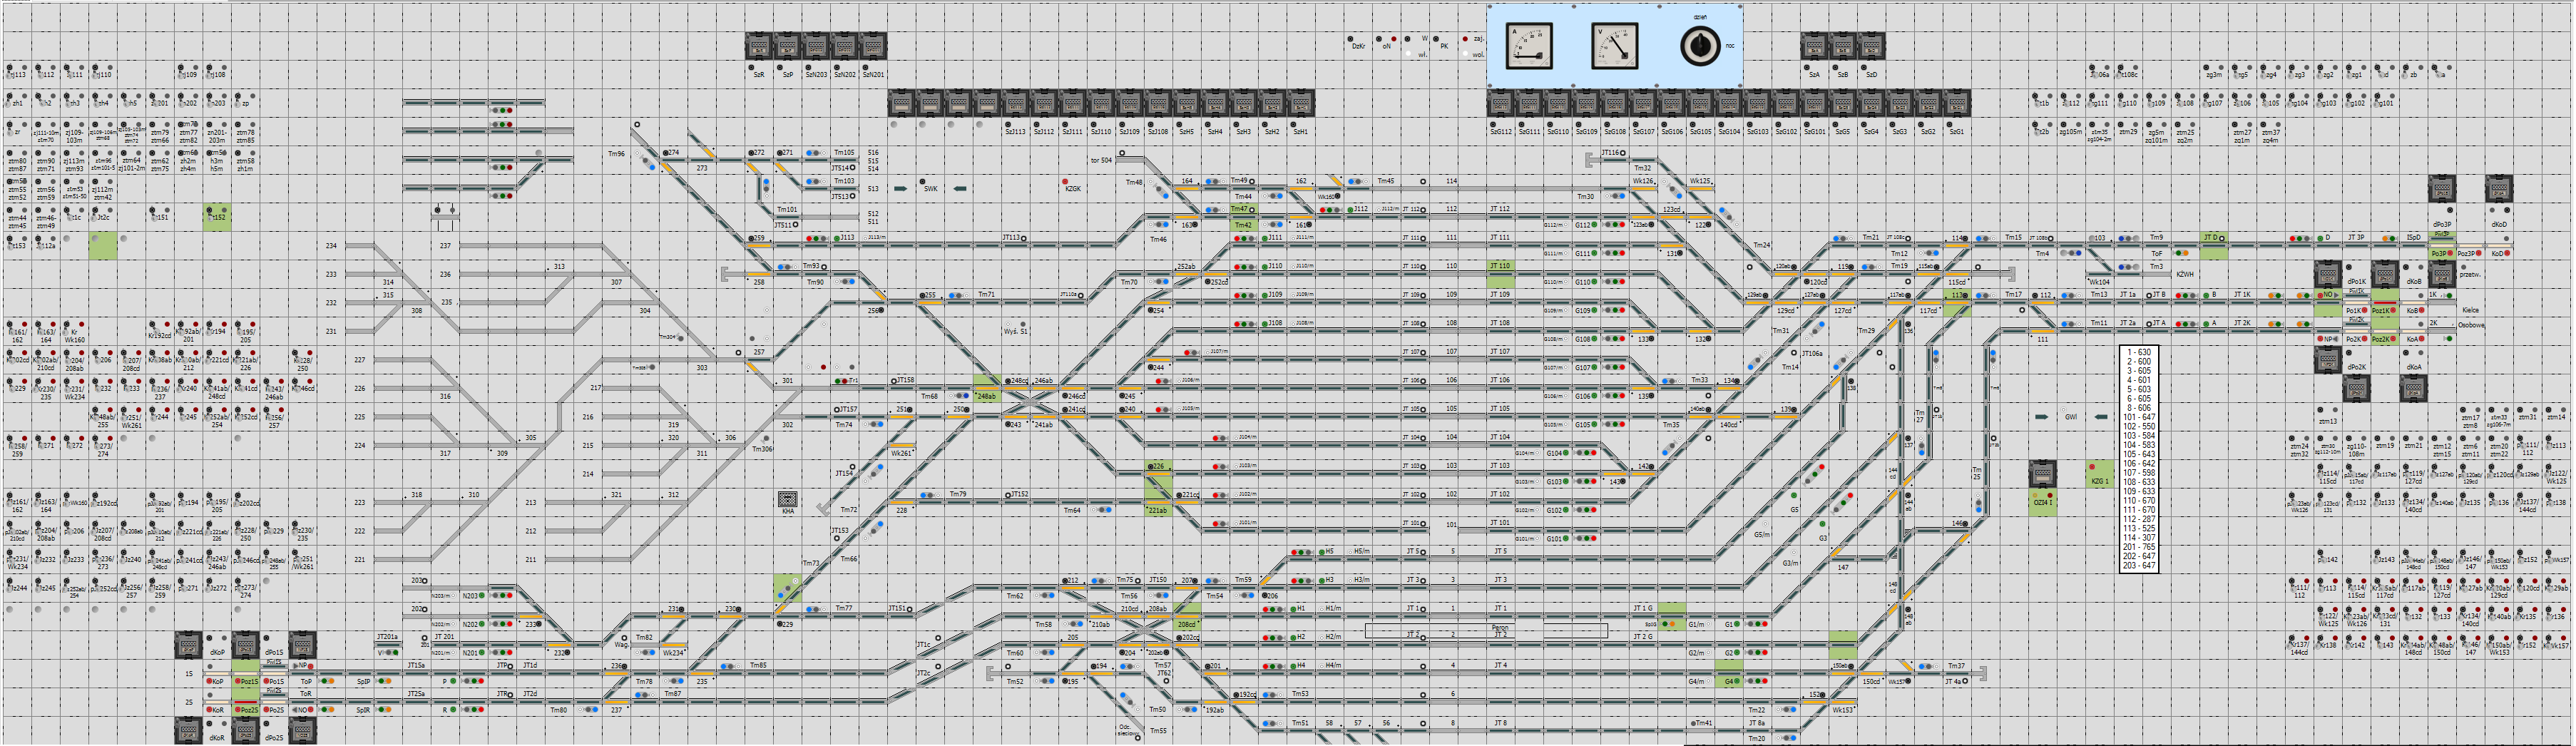Click the SzN203 counter module
2576x746 pixels.
816,46
